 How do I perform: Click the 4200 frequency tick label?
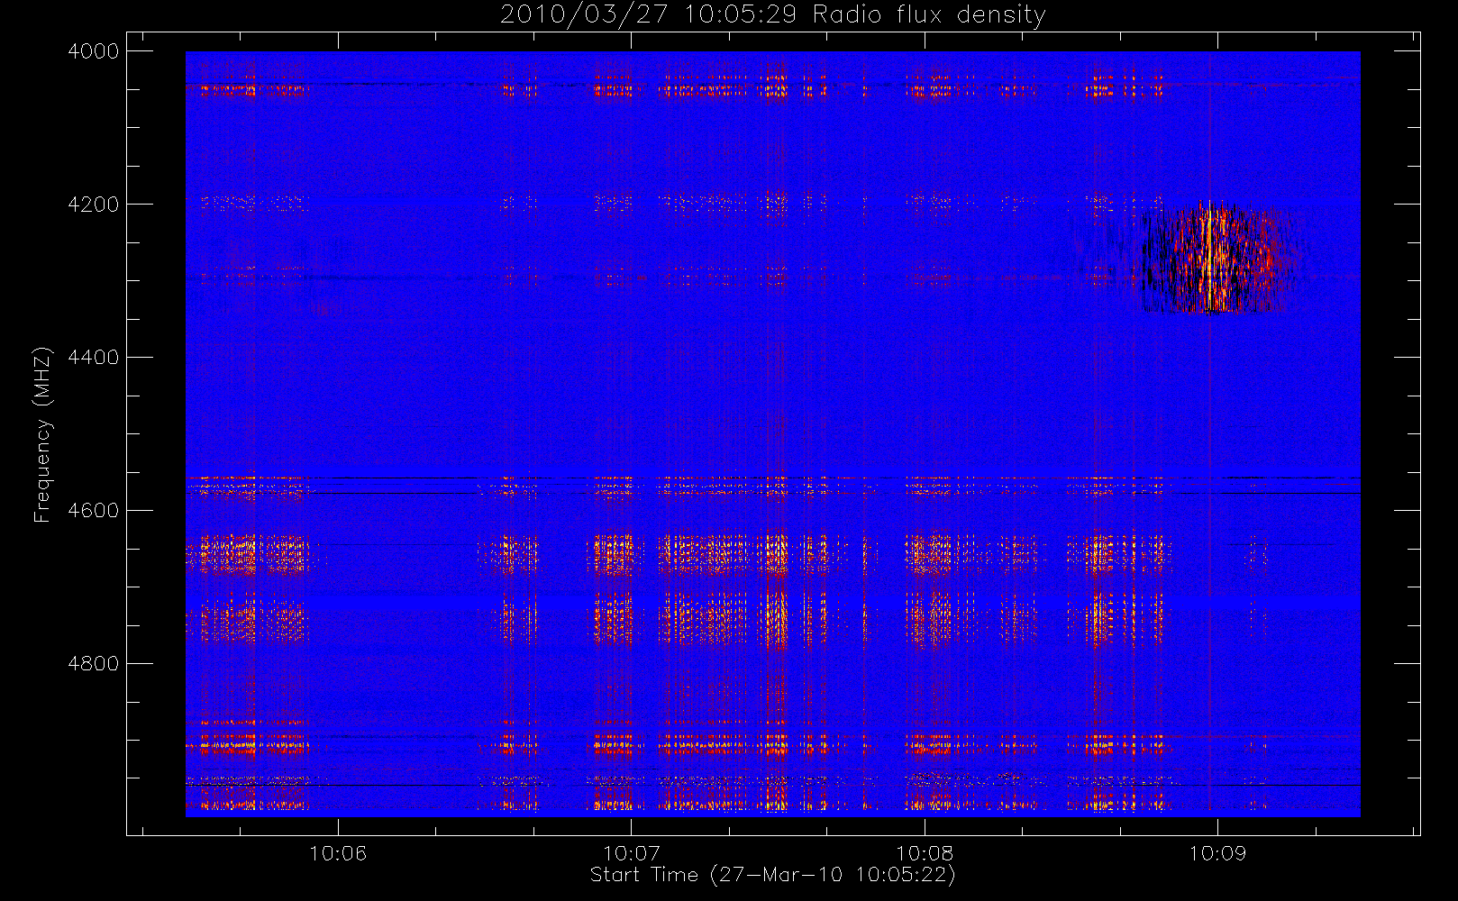(x=94, y=205)
